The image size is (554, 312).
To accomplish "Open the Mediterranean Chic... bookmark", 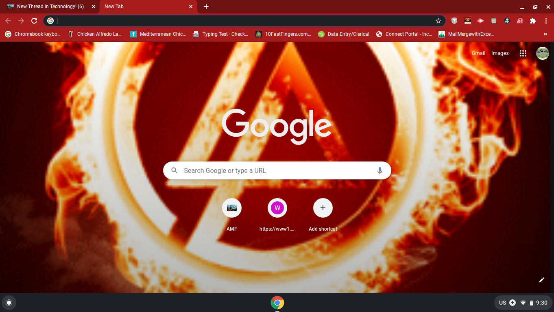I will pos(158,34).
